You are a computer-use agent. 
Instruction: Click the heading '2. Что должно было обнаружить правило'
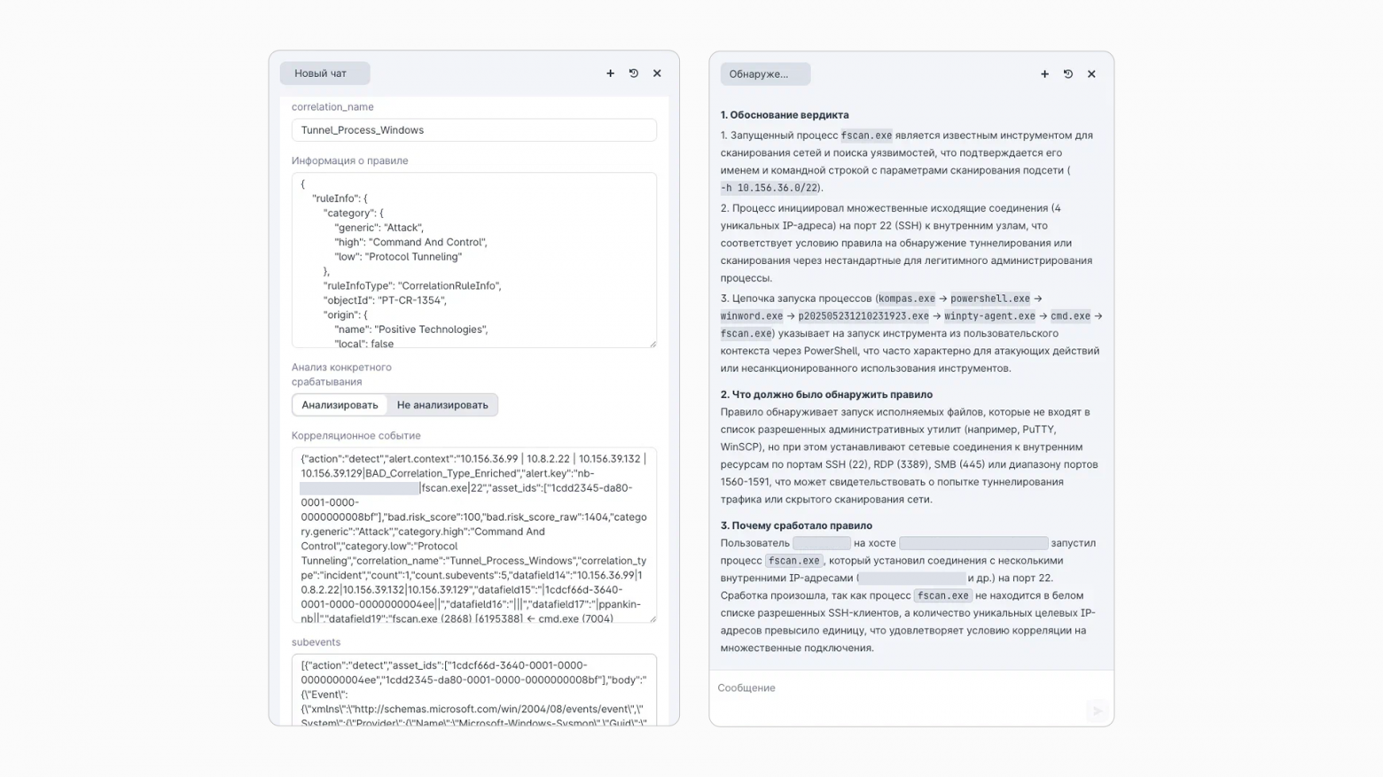[826, 395]
